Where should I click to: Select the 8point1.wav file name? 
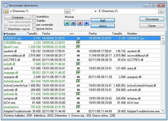point(11,47)
